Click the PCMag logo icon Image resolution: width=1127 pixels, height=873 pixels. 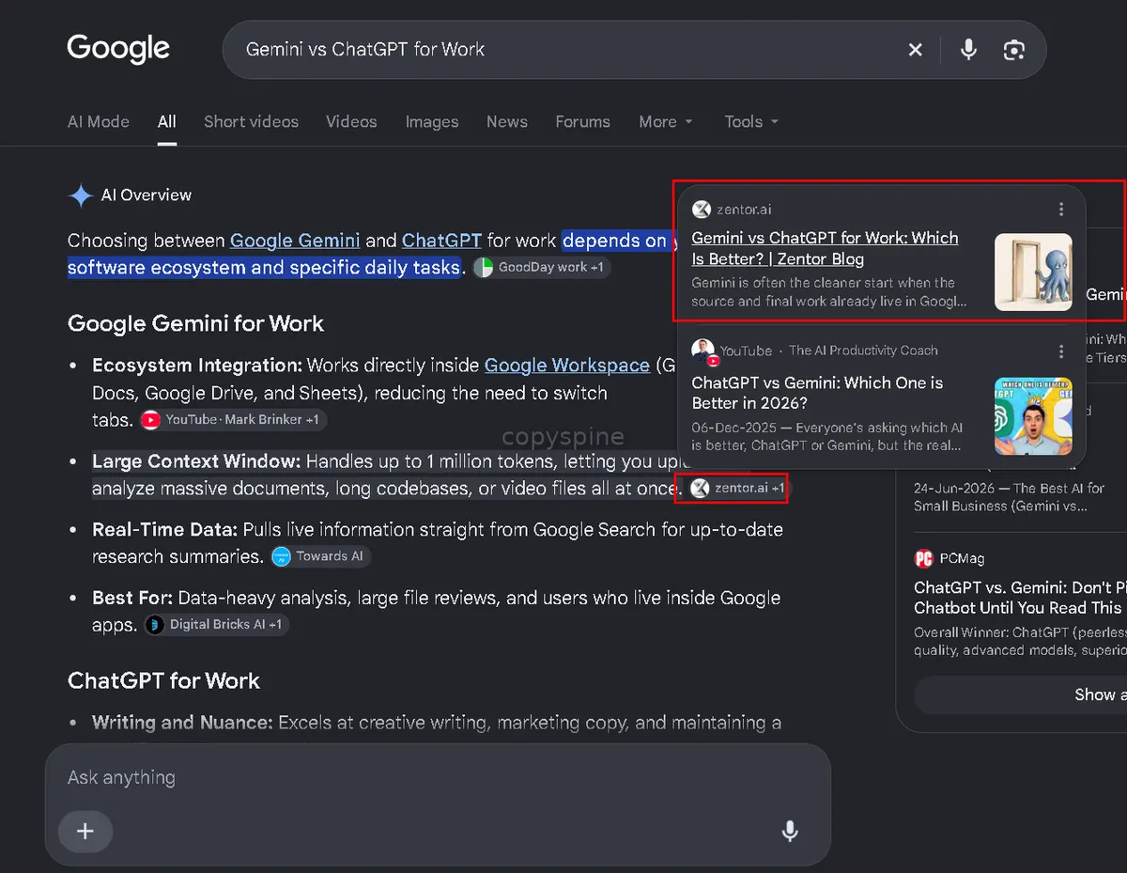(923, 558)
